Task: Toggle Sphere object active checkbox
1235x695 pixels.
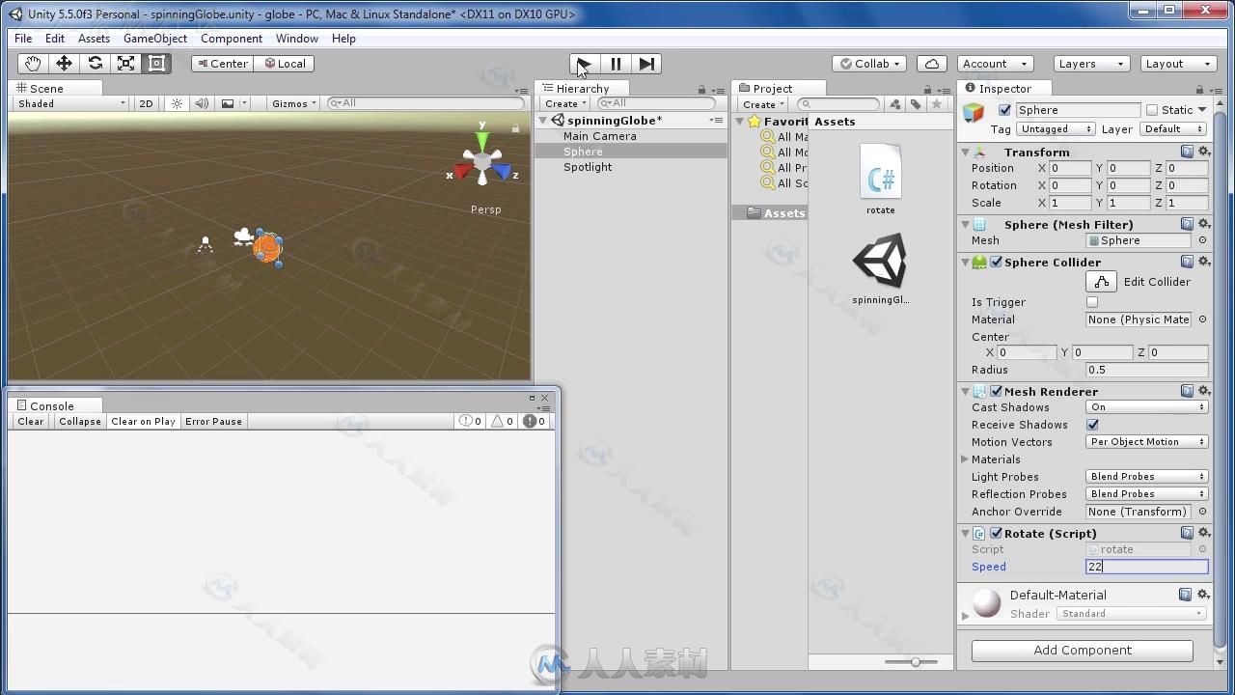Action: coord(1004,110)
